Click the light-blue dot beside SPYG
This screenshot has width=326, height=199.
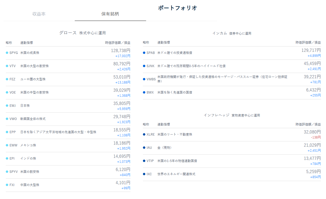[x=7, y=53]
